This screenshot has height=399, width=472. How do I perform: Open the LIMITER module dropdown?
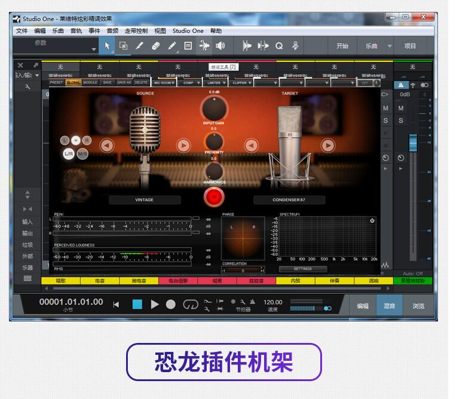216,83
